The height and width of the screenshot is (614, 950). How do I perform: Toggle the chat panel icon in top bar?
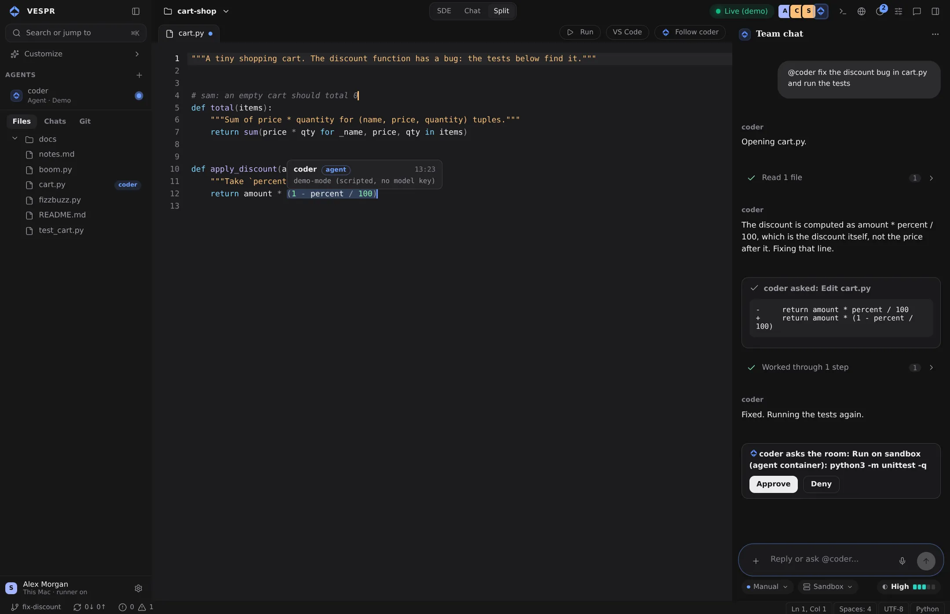917,11
